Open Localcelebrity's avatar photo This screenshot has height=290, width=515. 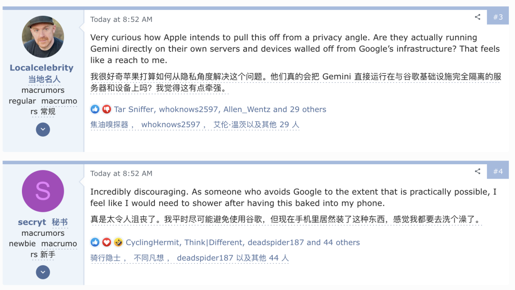tap(43, 37)
